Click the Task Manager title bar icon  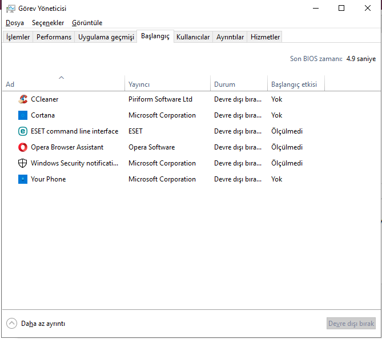pyautogui.click(x=10, y=9)
